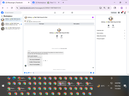Expand Media, files and links section
Screen dimensions: 129x96
111,36
